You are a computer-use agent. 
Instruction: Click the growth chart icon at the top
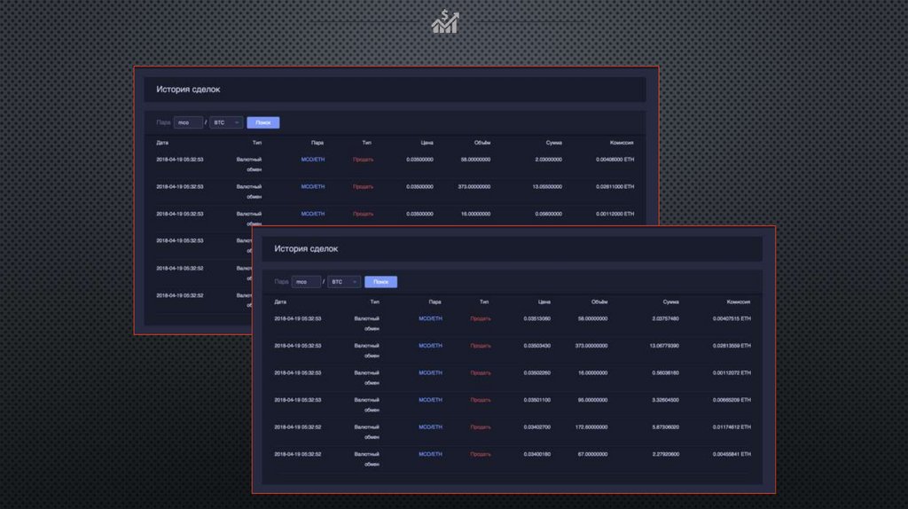[x=444, y=21]
